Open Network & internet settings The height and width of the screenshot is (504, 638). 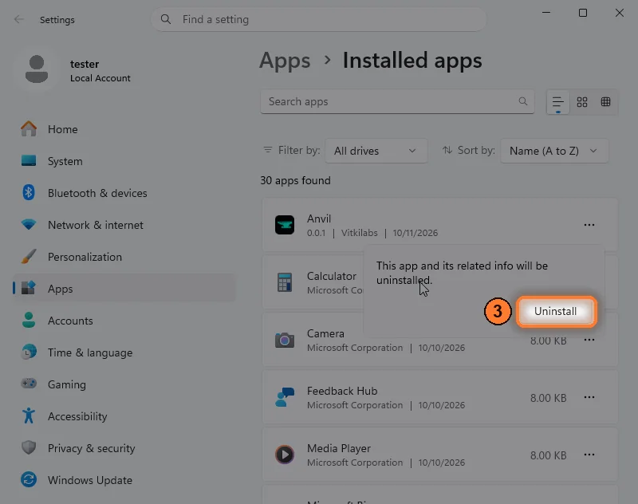click(x=124, y=225)
